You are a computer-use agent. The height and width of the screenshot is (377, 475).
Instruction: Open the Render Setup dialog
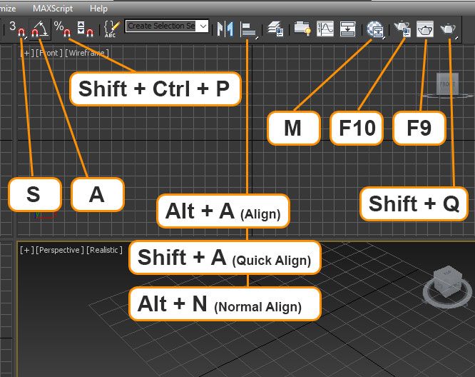coord(402,29)
